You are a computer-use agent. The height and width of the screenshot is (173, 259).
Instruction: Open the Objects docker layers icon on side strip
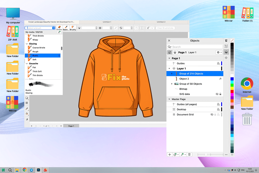226,52
